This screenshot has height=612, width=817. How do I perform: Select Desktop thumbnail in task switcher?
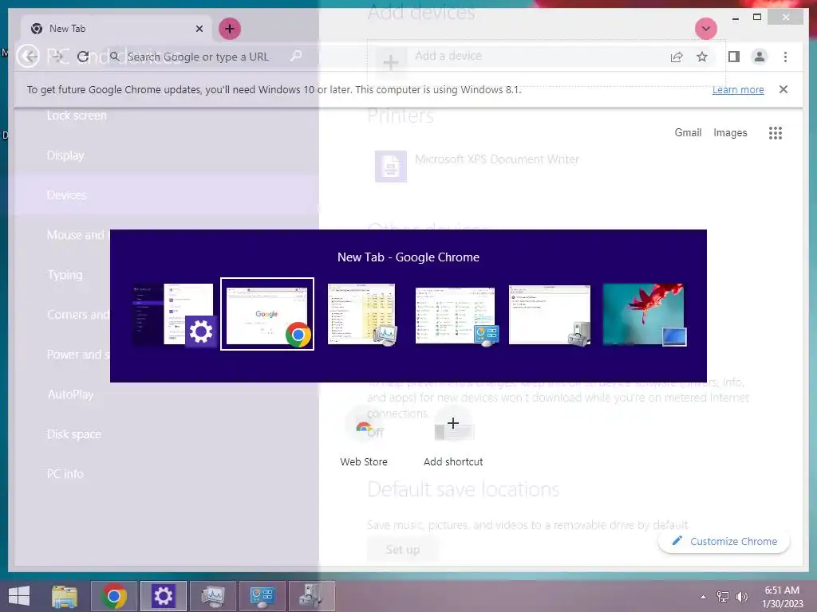(x=645, y=315)
